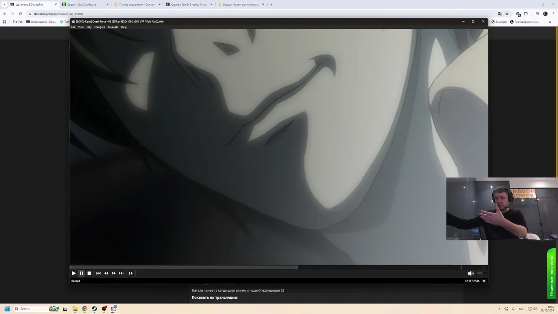558x314 pixels.
Task: Open the clock showing 19:56 in taskbar
Action: click(547, 309)
